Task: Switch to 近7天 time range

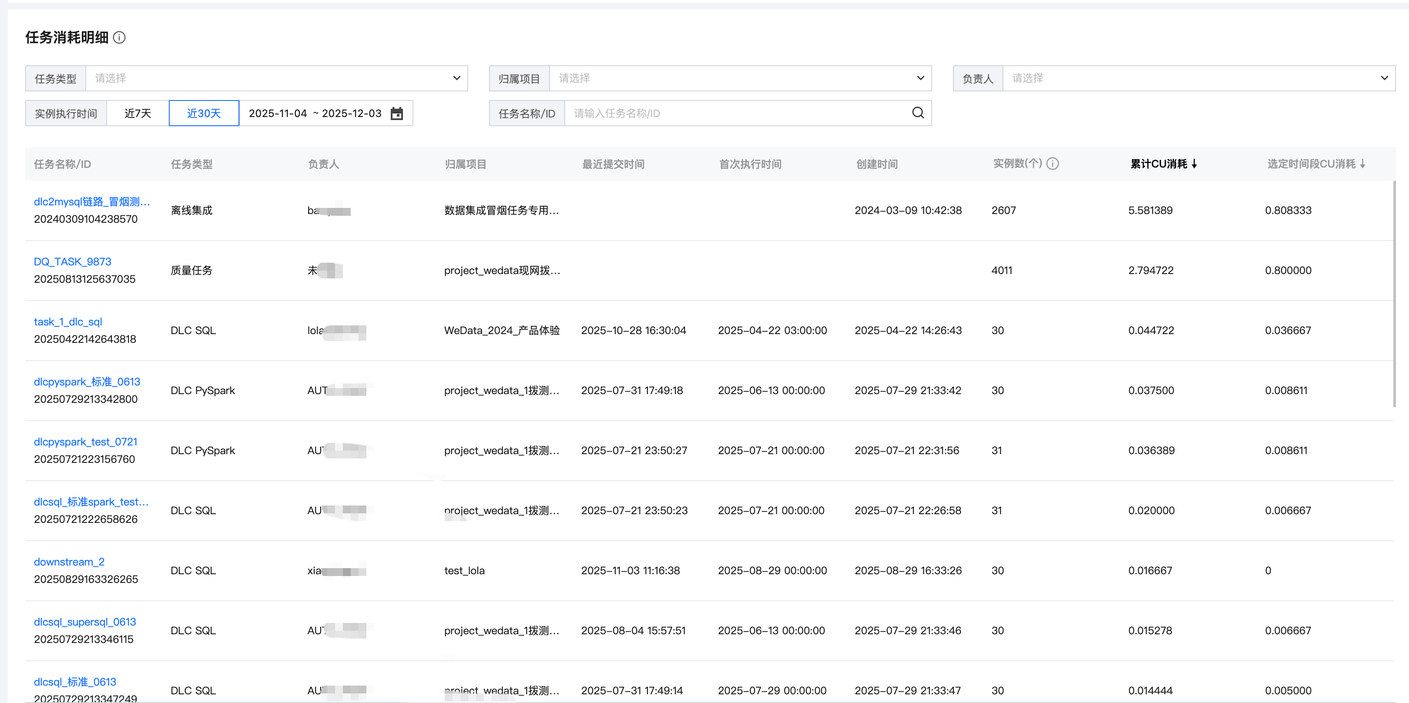Action: pos(138,113)
